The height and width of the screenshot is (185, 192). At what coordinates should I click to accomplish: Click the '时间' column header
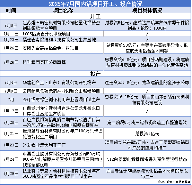11,10
